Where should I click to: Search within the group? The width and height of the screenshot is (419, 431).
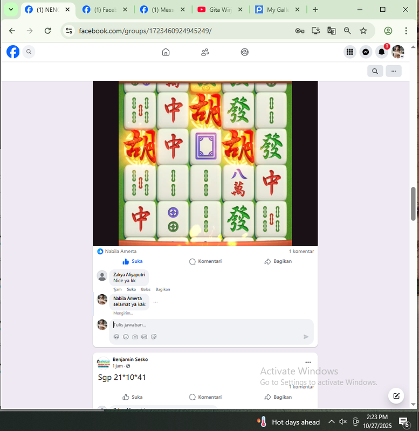pos(375,71)
